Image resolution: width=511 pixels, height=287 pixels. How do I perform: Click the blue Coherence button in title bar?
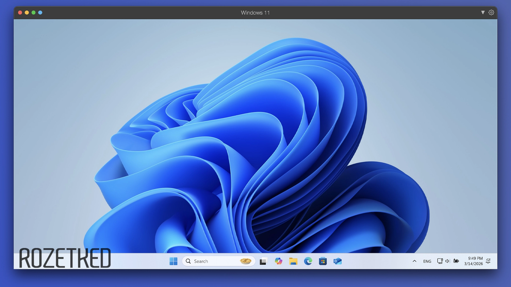pos(40,12)
